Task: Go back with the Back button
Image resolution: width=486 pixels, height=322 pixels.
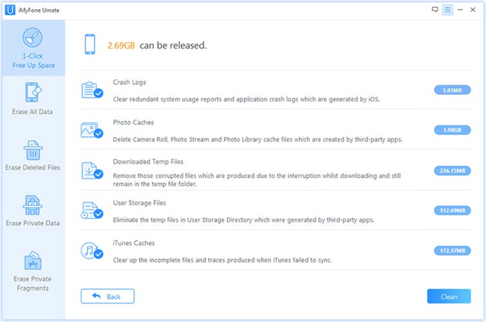Action: [107, 296]
